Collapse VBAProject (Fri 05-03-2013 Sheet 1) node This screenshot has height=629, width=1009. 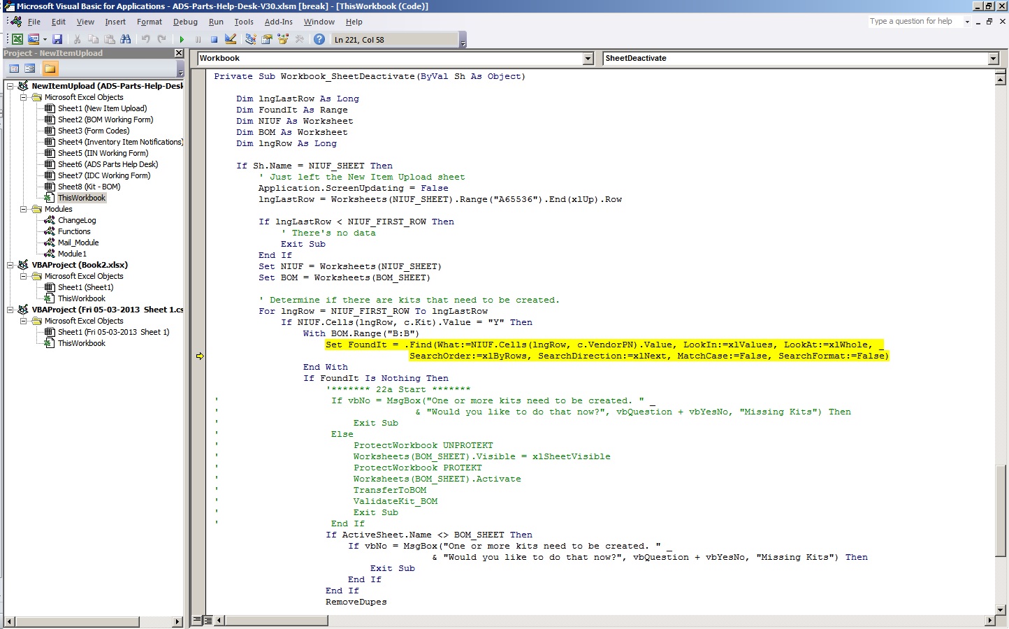coord(10,310)
